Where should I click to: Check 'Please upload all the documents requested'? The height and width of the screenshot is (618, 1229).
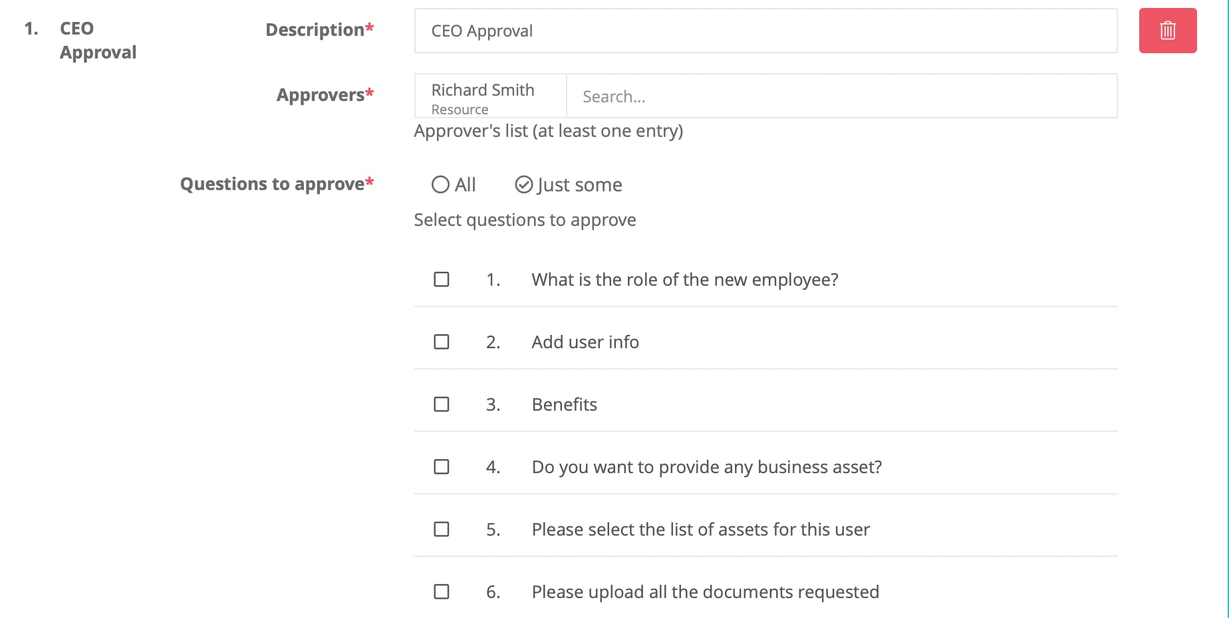pos(441,591)
